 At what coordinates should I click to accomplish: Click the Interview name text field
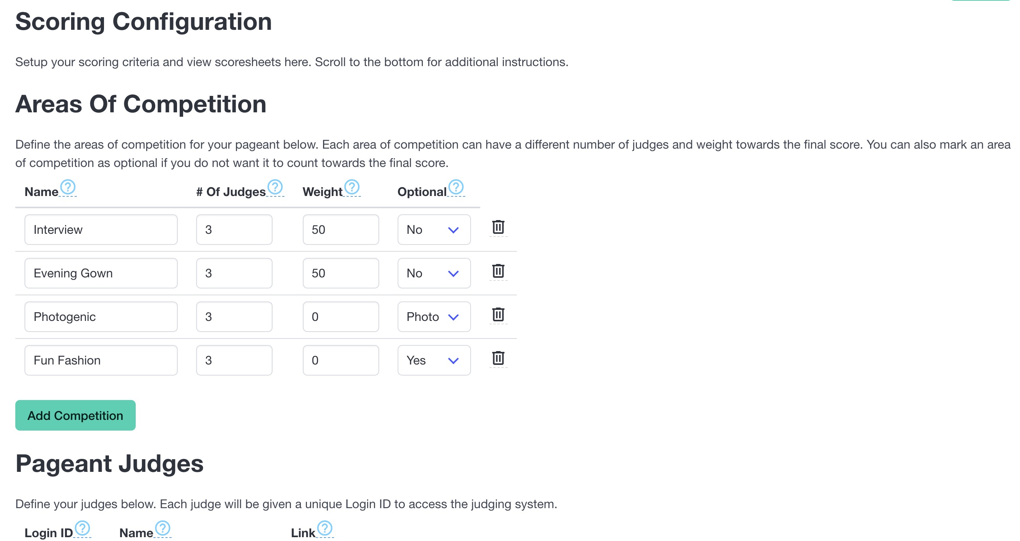(x=101, y=230)
